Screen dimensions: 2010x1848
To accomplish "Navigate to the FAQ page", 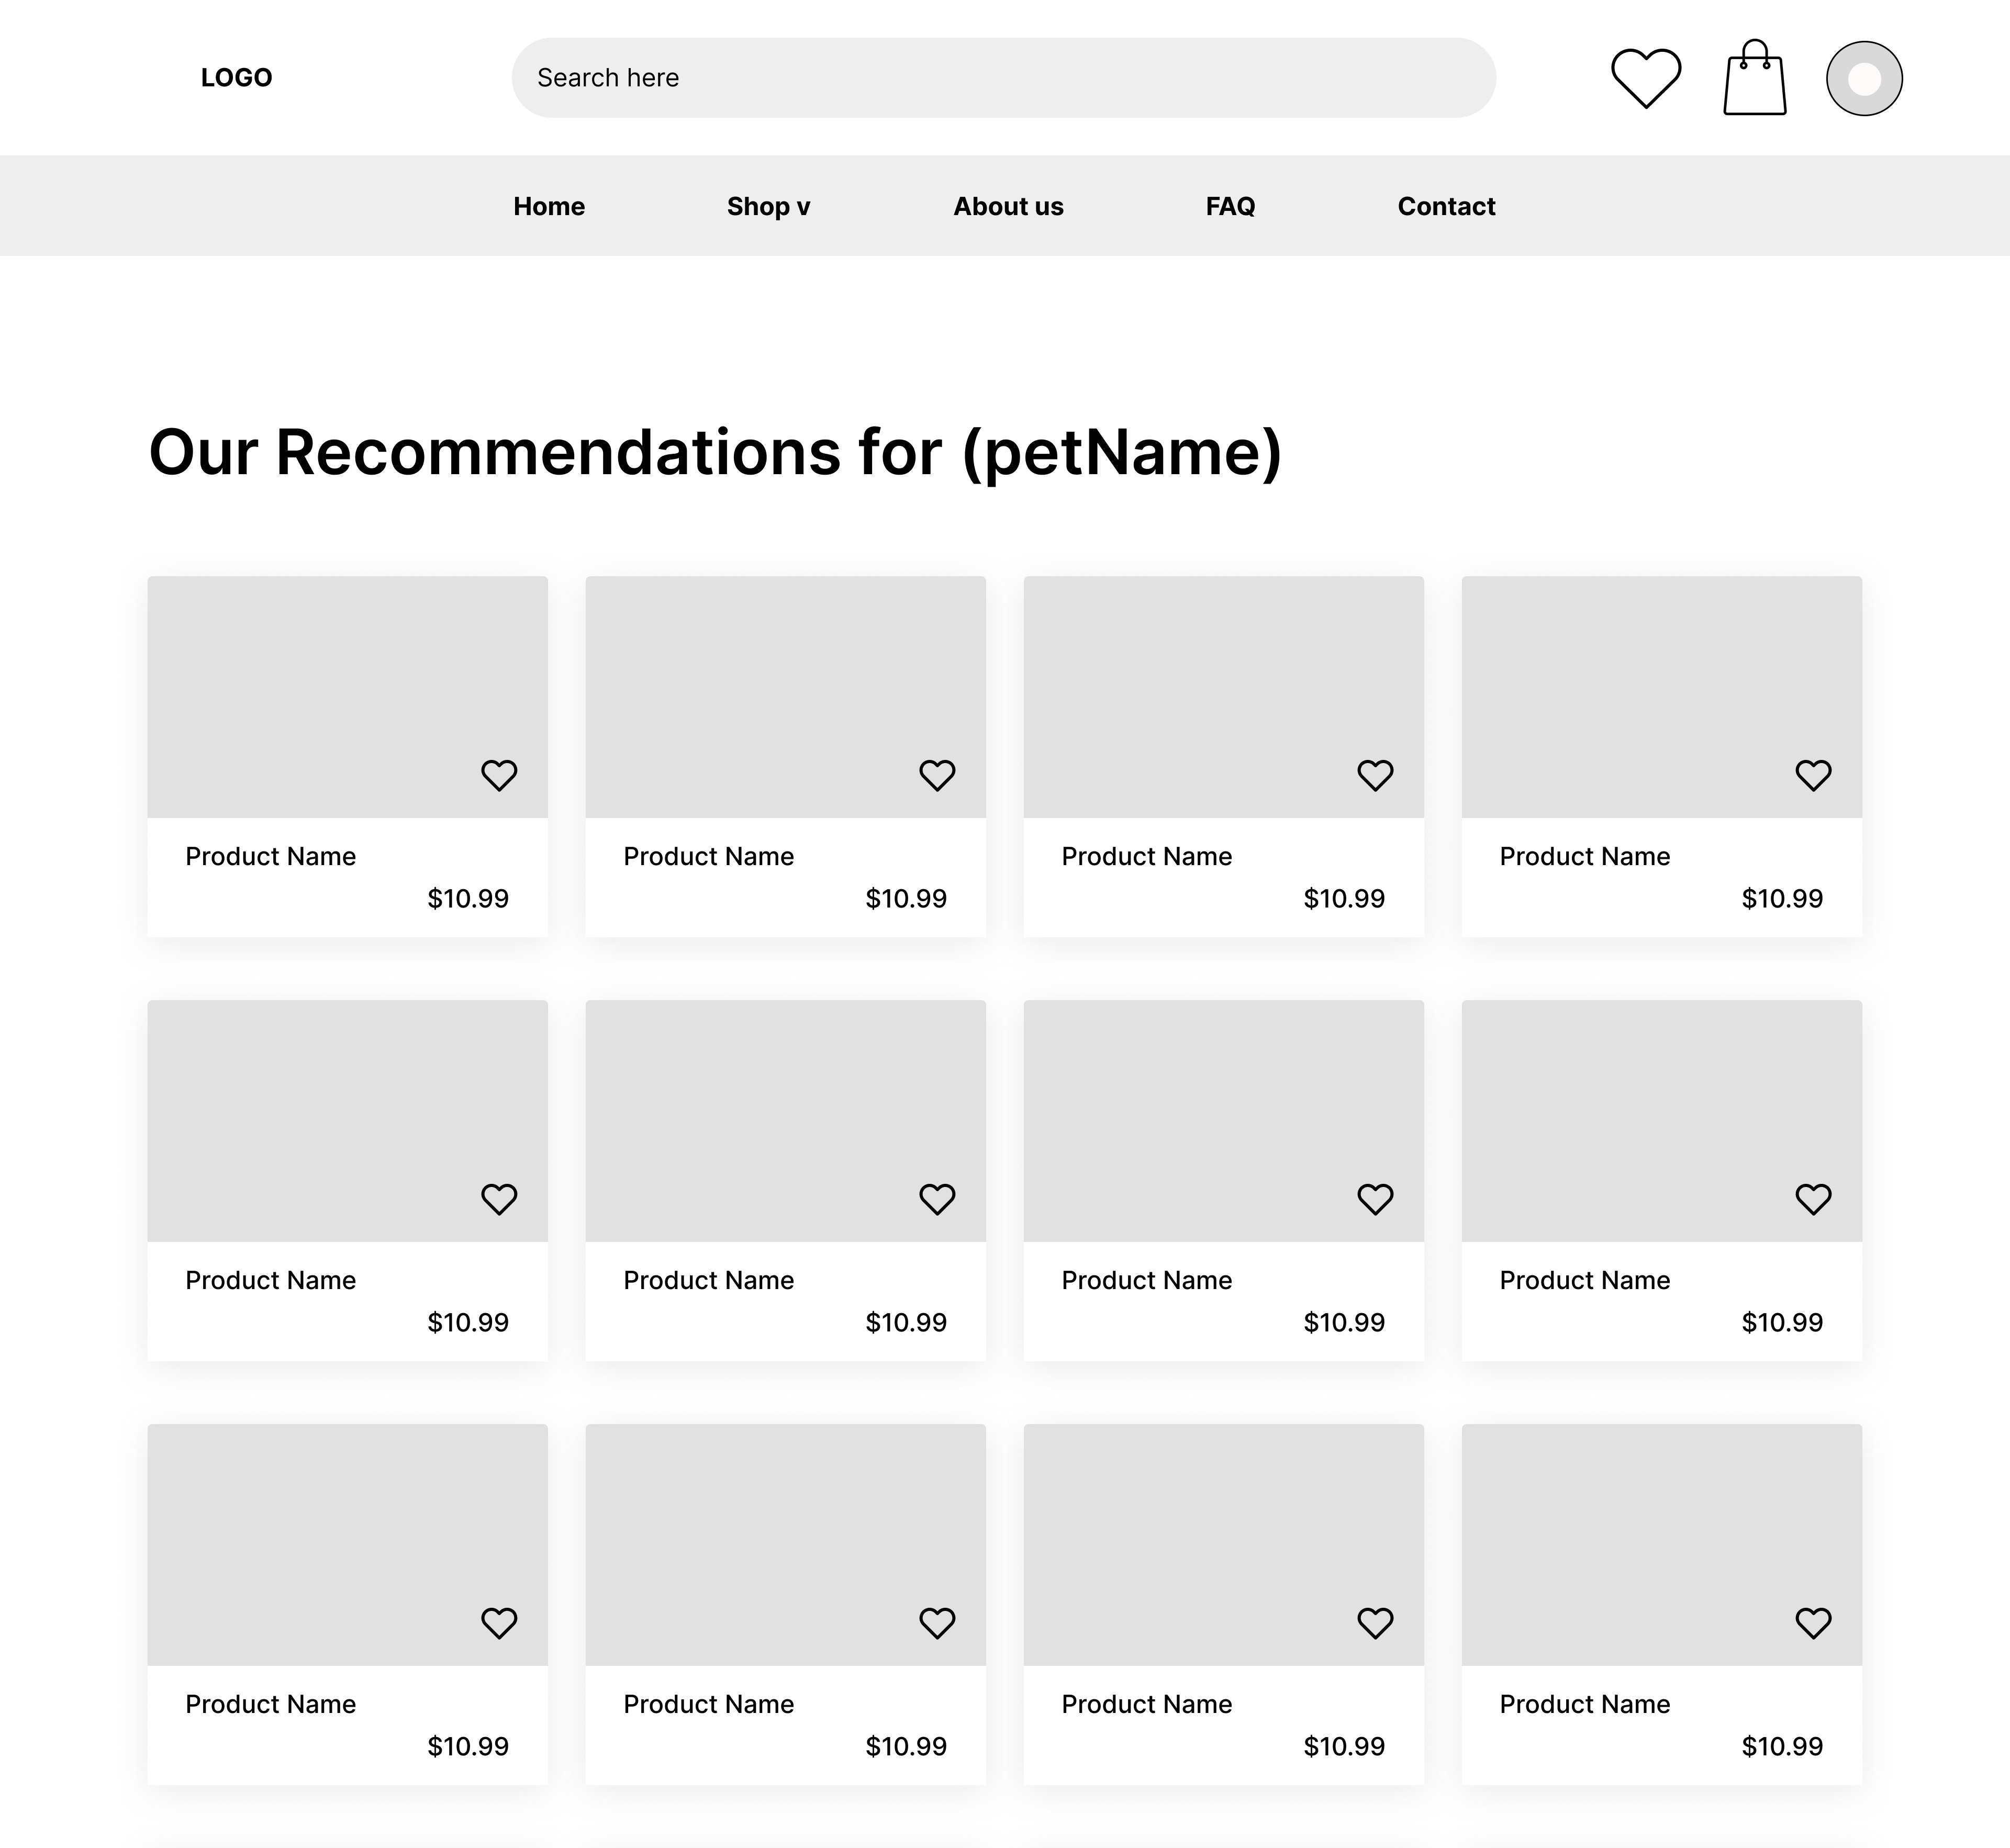I will point(1230,206).
